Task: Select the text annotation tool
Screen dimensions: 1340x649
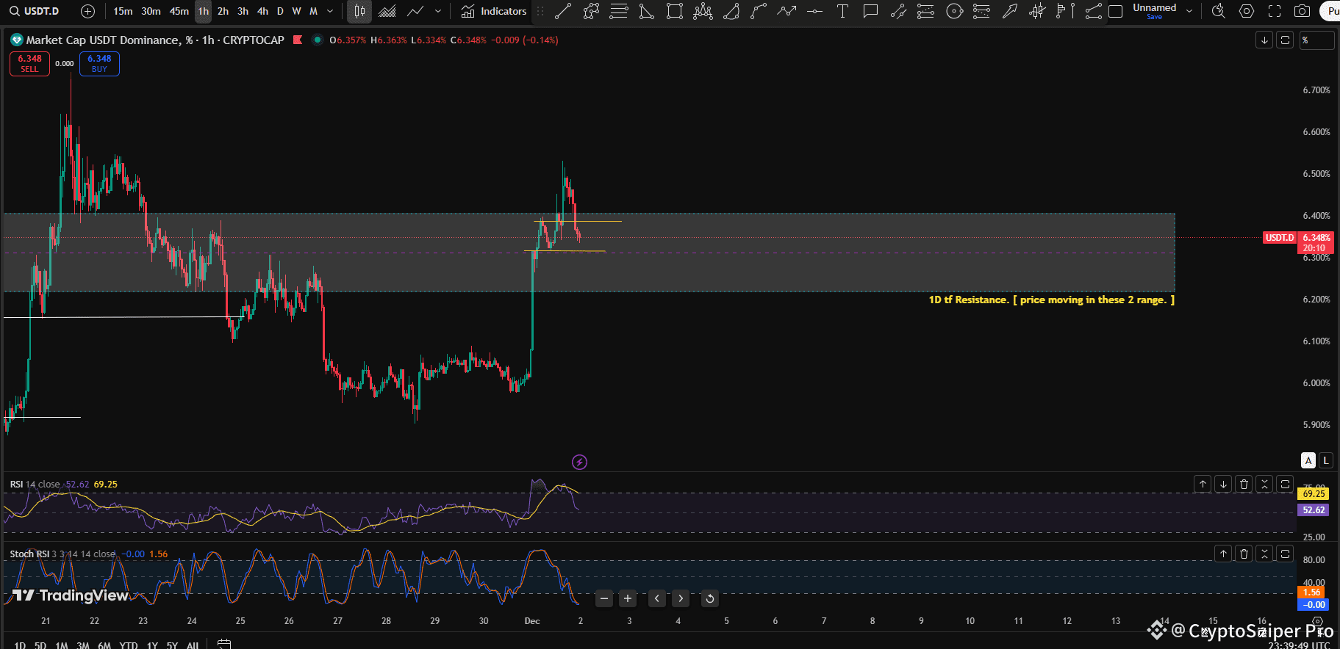Action: 842,11
